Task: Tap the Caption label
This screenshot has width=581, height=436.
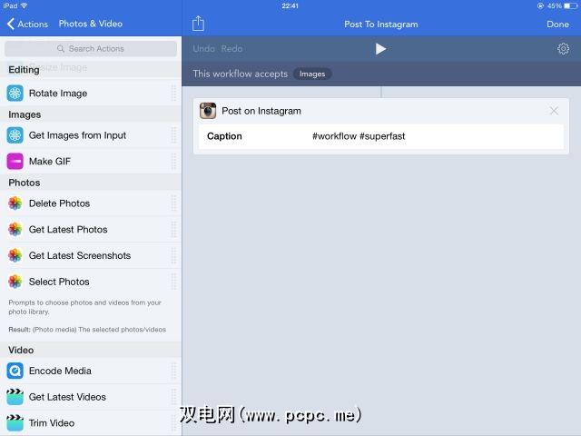Action: point(224,136)
